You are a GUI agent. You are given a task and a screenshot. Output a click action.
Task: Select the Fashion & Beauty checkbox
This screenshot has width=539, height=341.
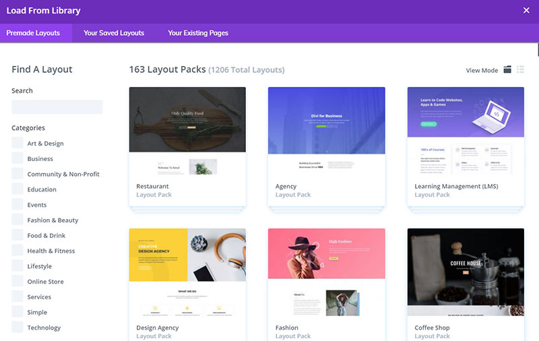pos(18,220)
